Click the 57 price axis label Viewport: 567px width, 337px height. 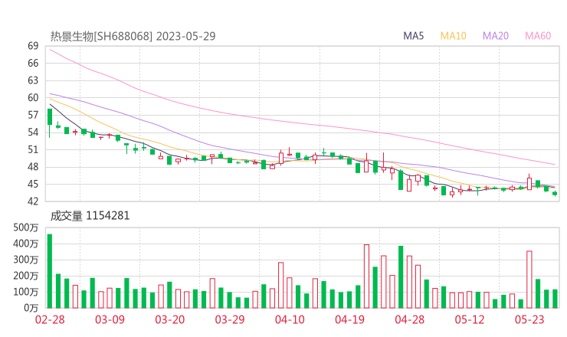pyautogui.click(x=33, y=115)
